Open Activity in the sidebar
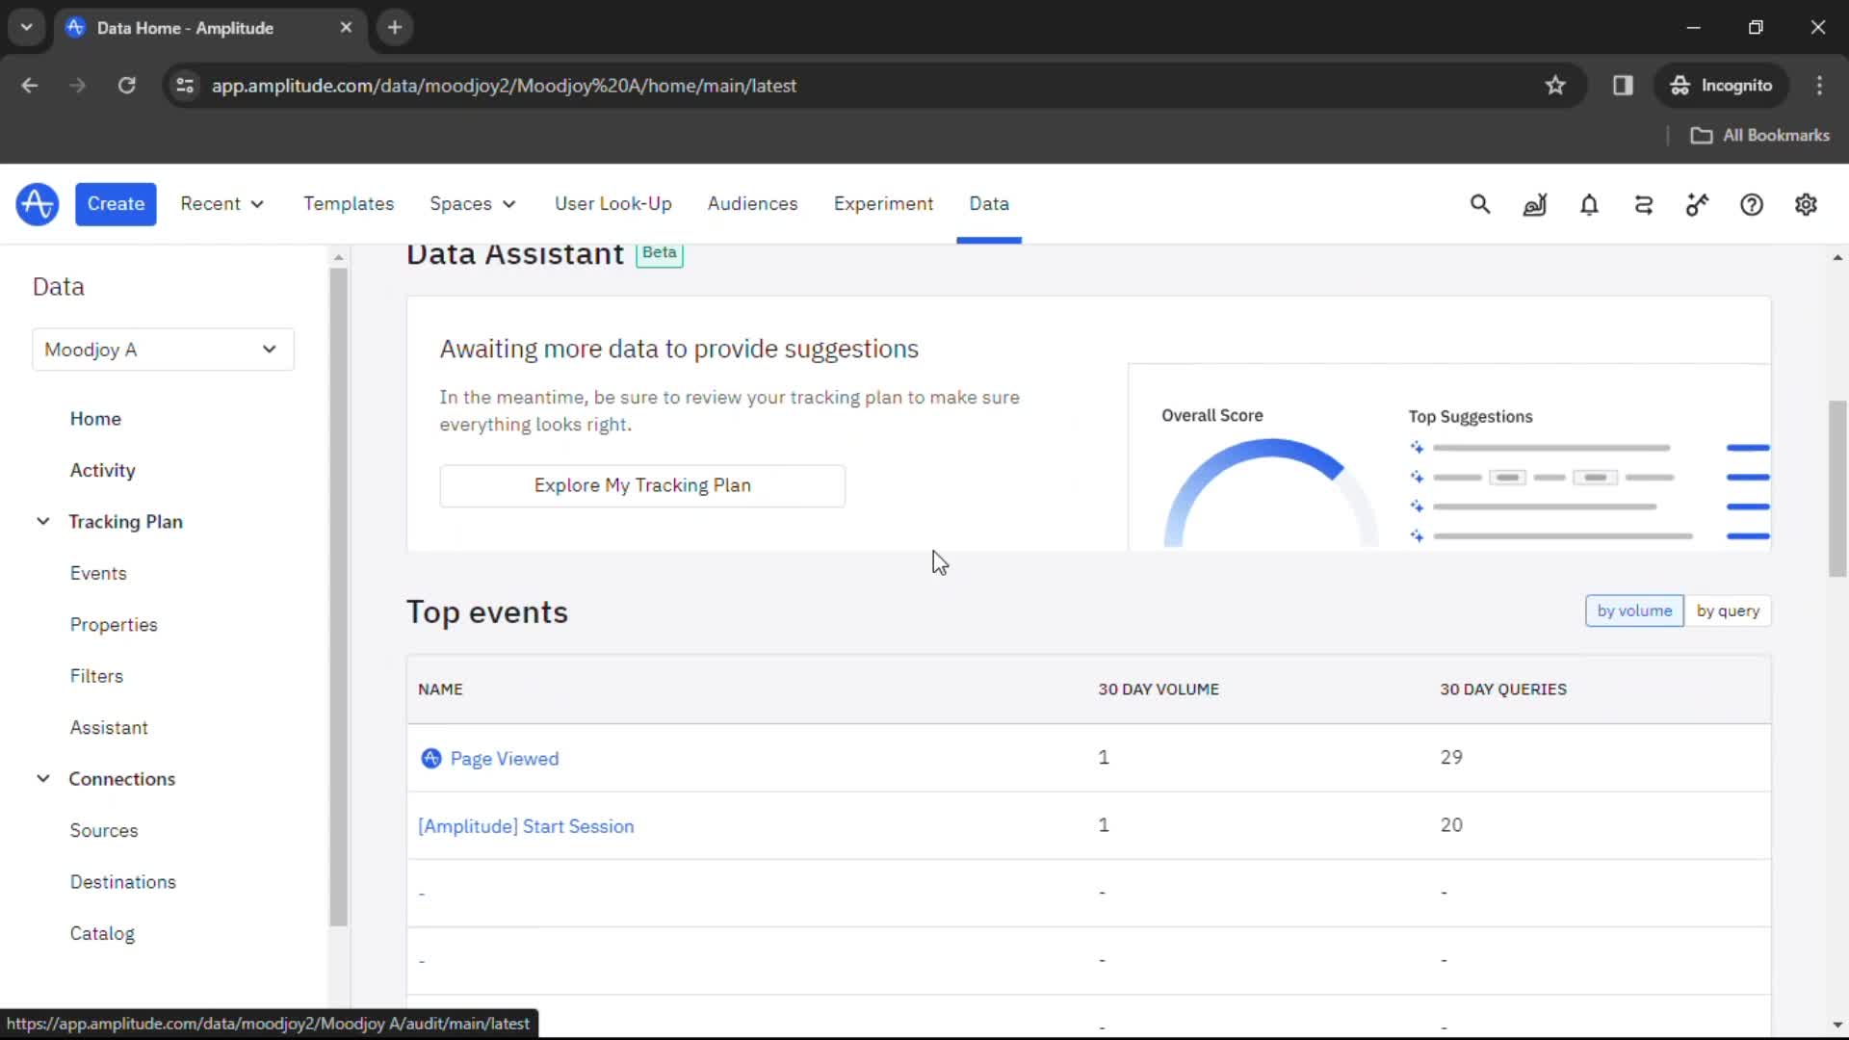 click(x=102, y=470)
